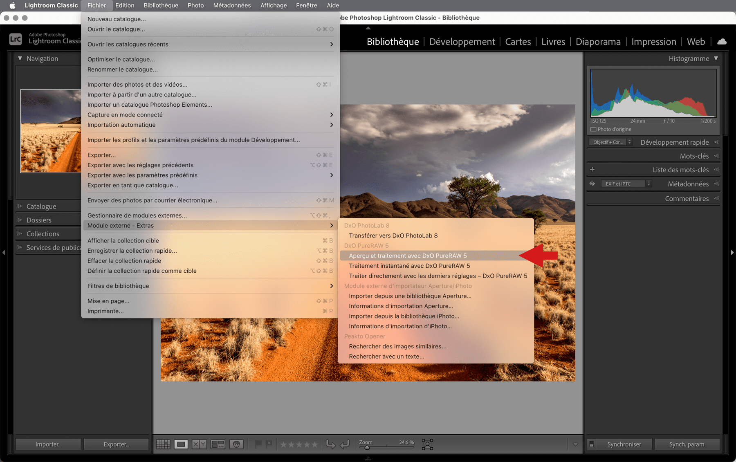This screenshot has width=736, height=462.
Task: Hide the left panel group arrow
Action: (x=3, y=253)
